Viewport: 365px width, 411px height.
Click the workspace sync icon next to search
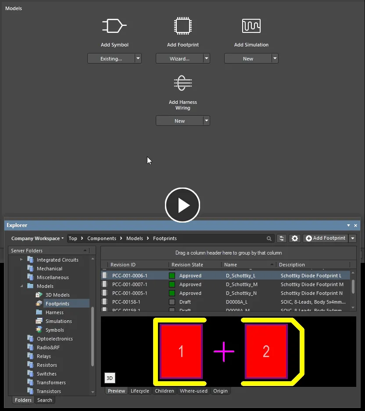[x=281, y=238]
